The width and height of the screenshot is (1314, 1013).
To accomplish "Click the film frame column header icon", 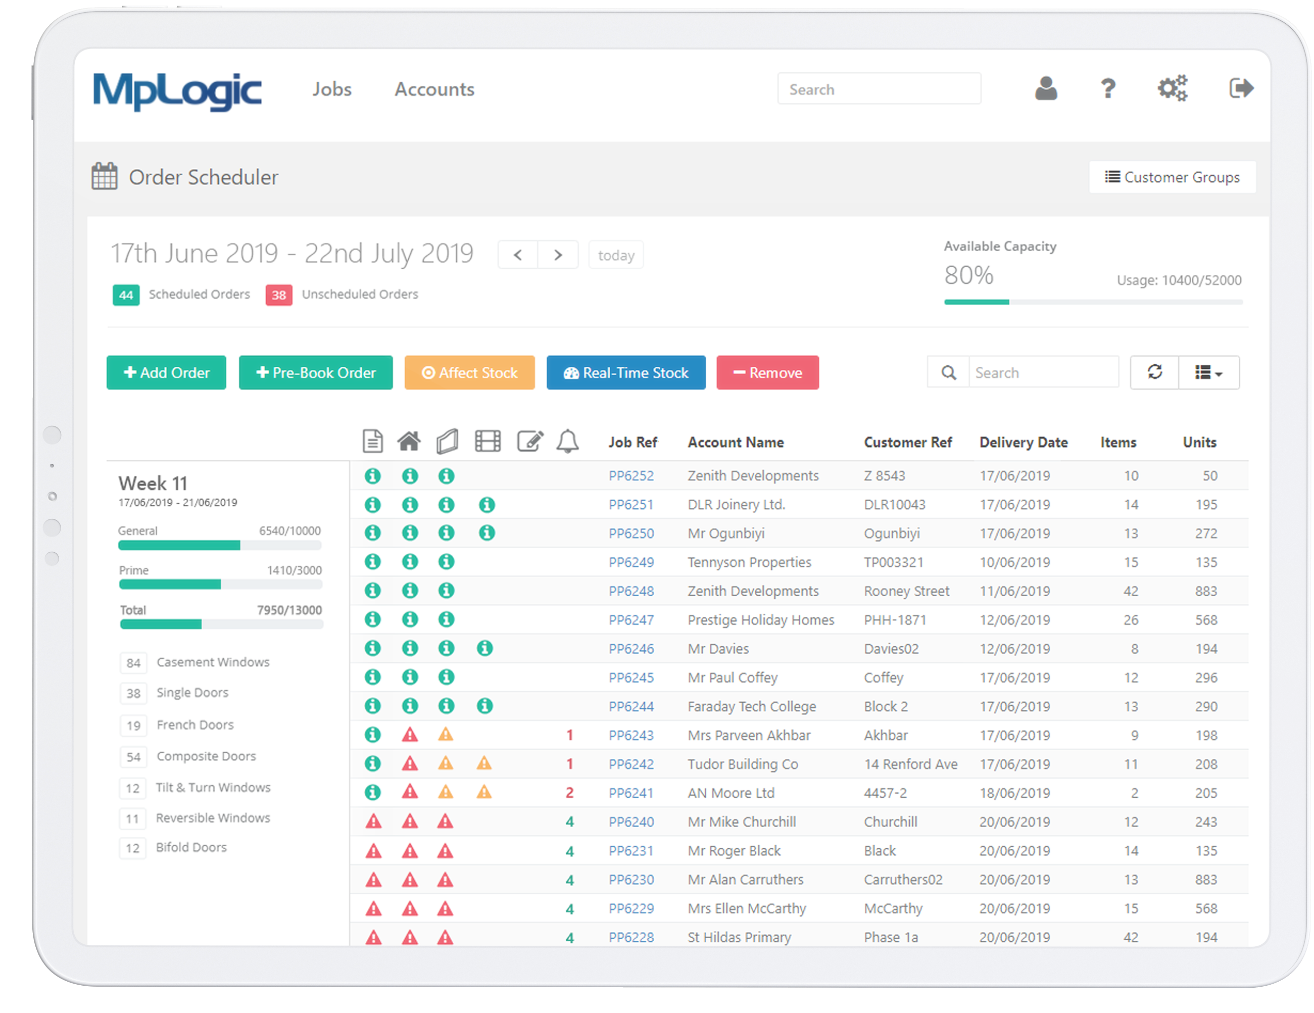I will (x=488, y=441).
